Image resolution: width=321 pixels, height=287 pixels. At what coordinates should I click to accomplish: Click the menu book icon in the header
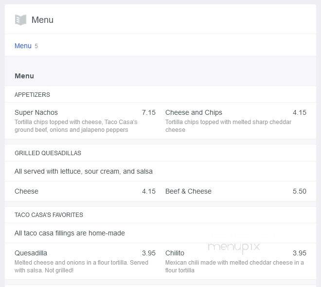(20, 20)
